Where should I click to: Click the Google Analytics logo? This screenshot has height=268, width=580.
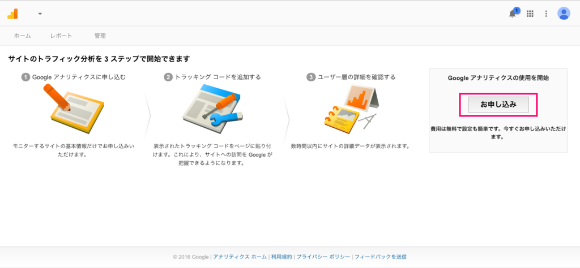point(12,14)
